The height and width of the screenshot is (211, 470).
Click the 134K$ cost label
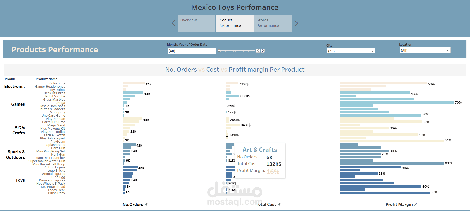234,135
